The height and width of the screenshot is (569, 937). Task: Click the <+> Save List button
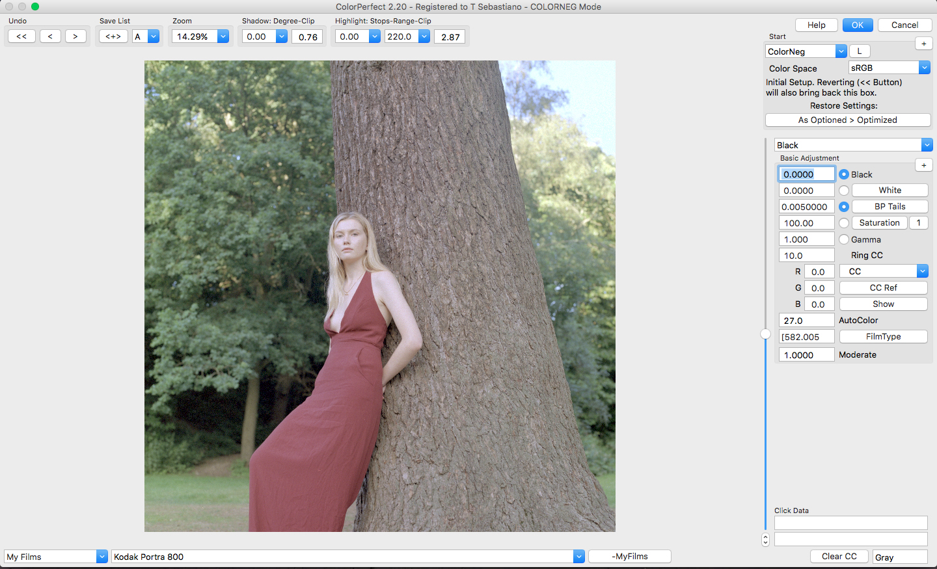113,36
